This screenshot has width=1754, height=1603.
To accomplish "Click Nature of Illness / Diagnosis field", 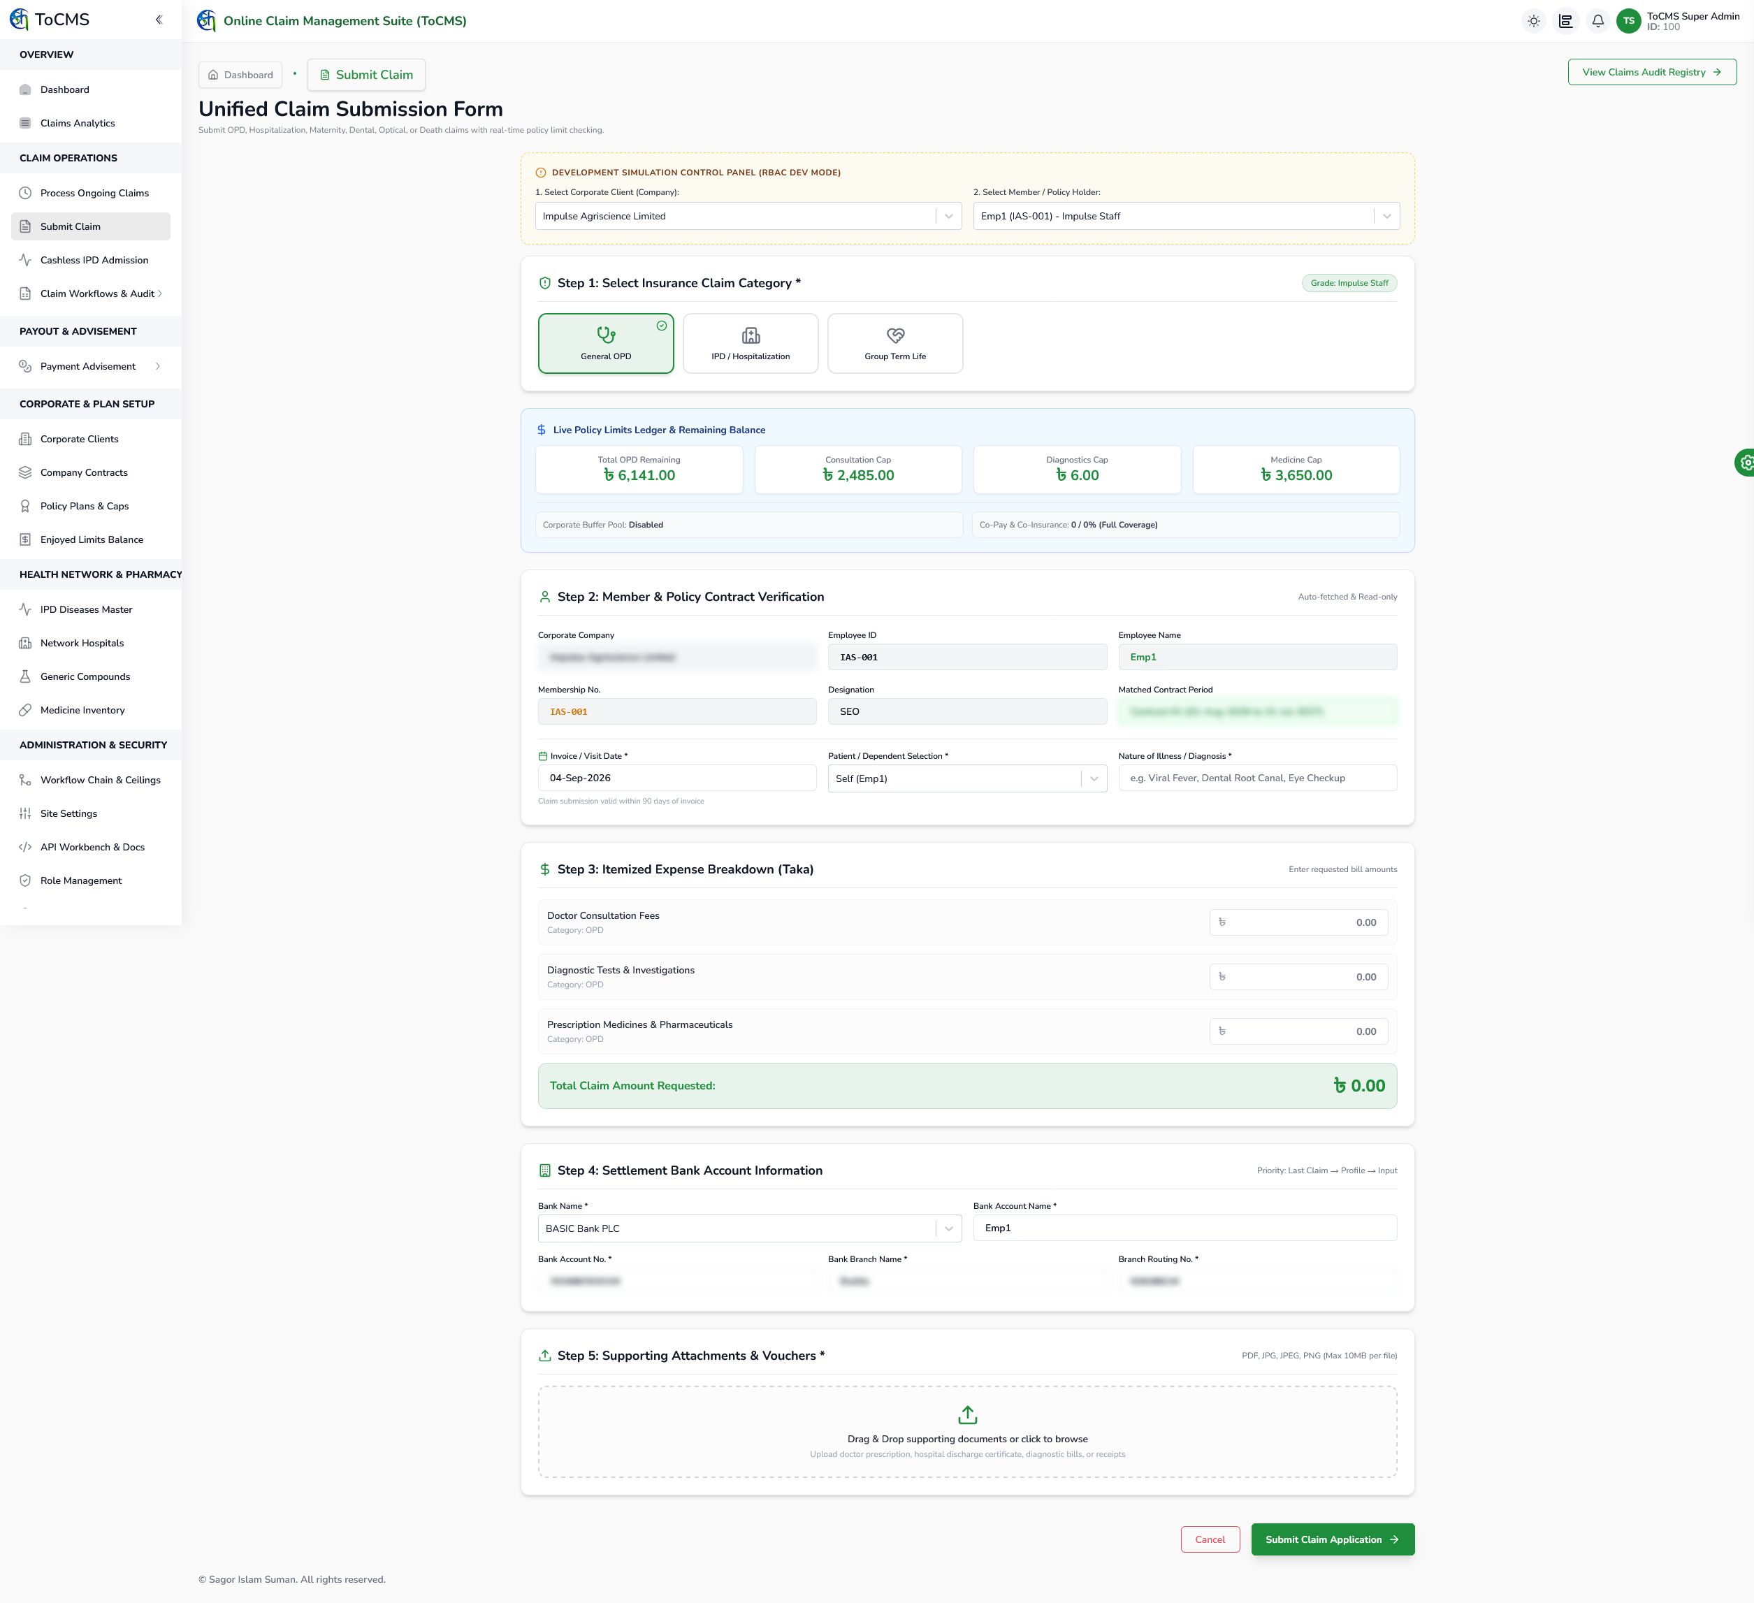I will [x=1257, y=778].
